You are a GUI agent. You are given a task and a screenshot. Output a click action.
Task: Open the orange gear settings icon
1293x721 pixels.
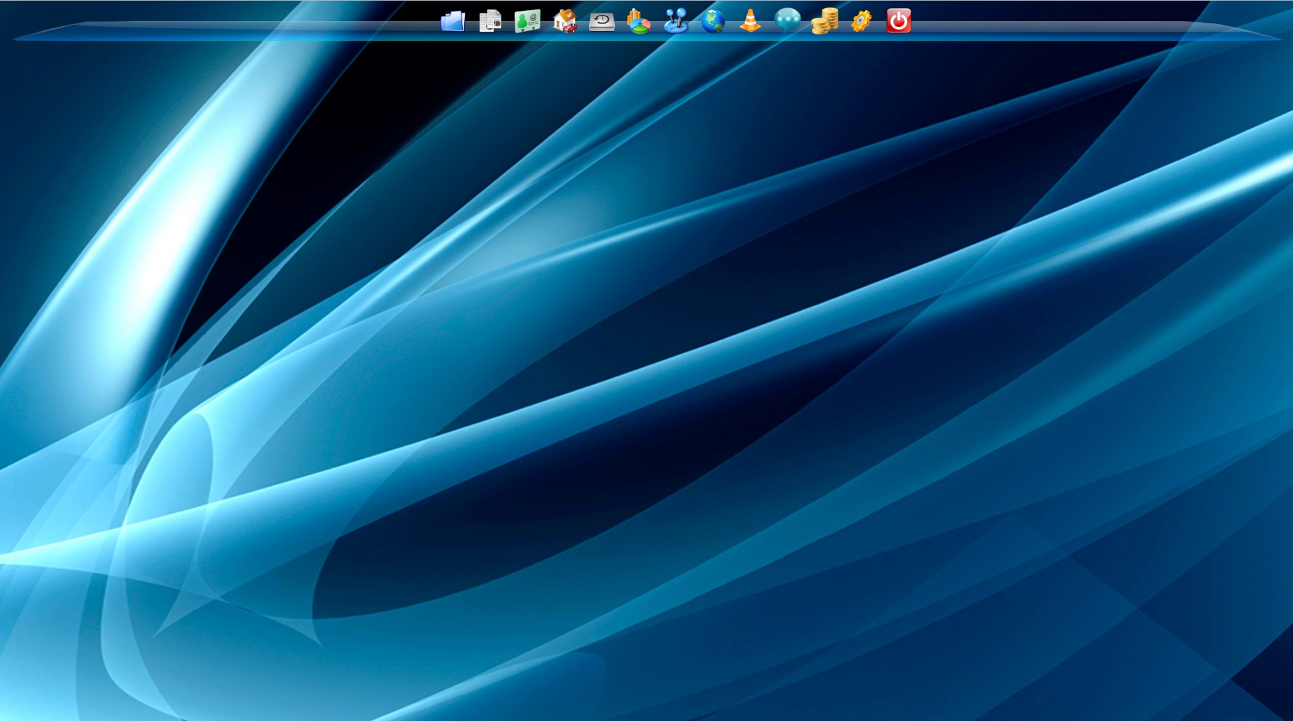861,21
